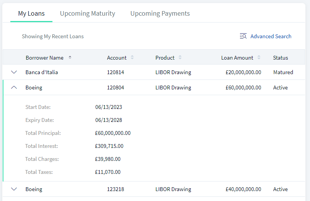This screenshot has width=310, height=201.
Task: Click the Active status for account 120804
Action: pos(281,88)
